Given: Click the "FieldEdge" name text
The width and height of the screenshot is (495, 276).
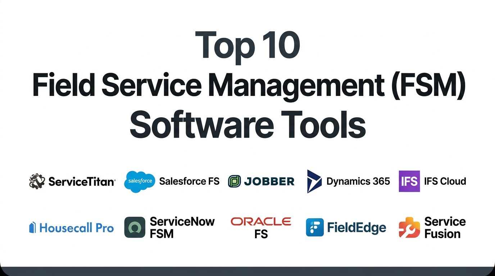Looking at the screenshot, I should pyautogui.click(x=357, y=227).
